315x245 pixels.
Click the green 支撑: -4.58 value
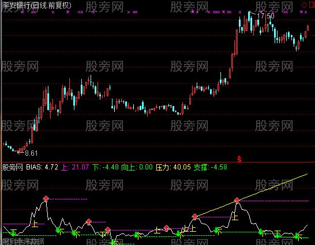pyautogui.click(x=211, y=167)
